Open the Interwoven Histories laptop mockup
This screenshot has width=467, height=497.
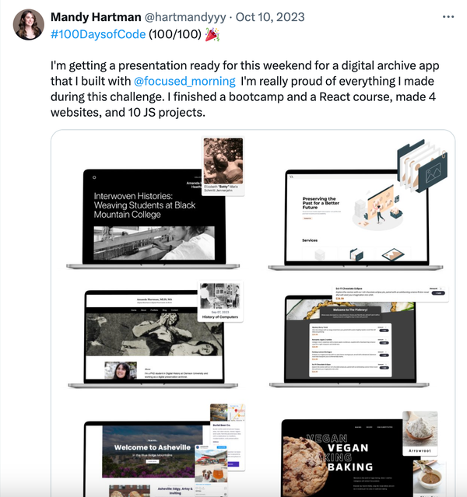point(153,219)
